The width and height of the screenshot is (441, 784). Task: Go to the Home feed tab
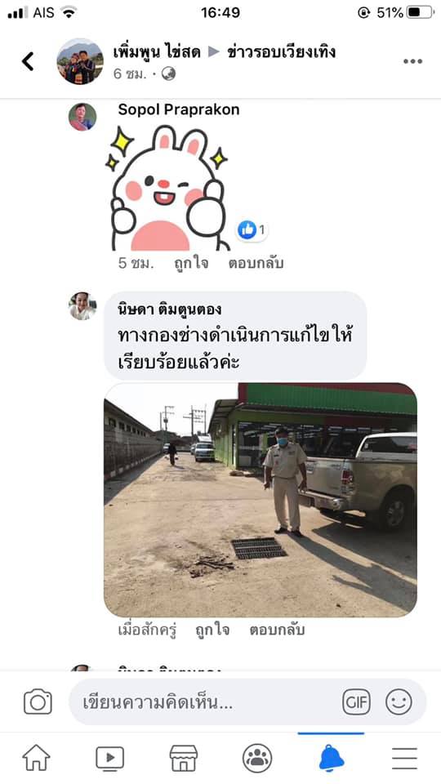pyautogui.click(x=37, y=758)
